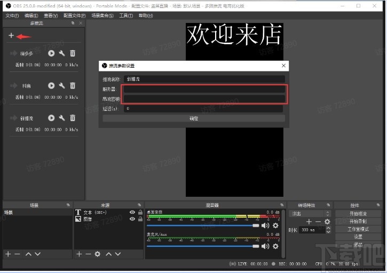Move source down
The image size is (387, 273).
coord(118,254)
